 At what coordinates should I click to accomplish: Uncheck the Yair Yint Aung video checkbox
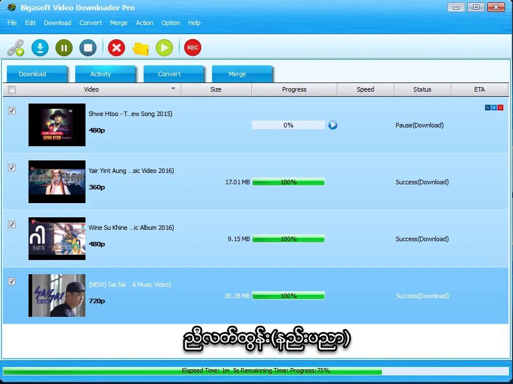pos(11,167)
